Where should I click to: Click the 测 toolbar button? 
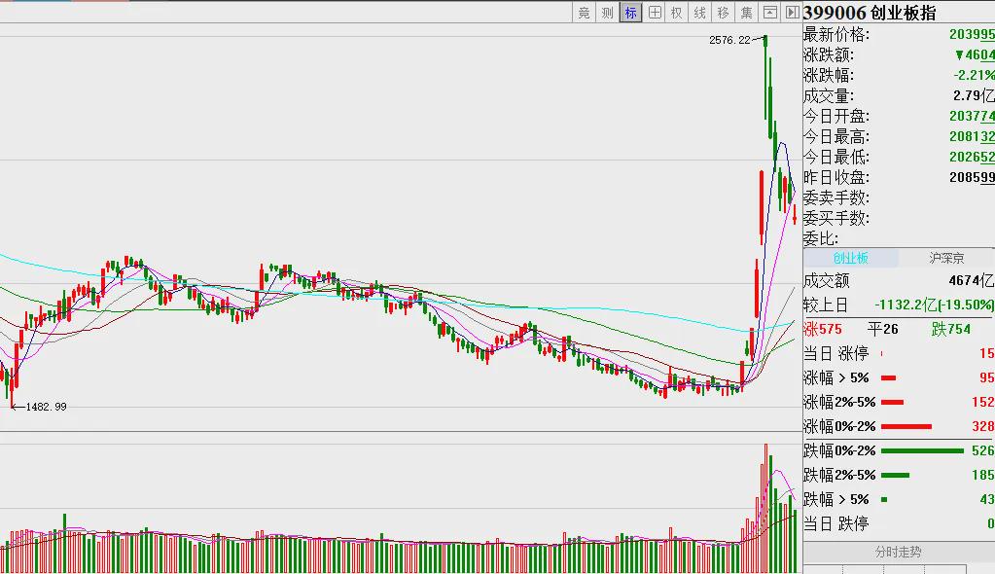point(607,12)
